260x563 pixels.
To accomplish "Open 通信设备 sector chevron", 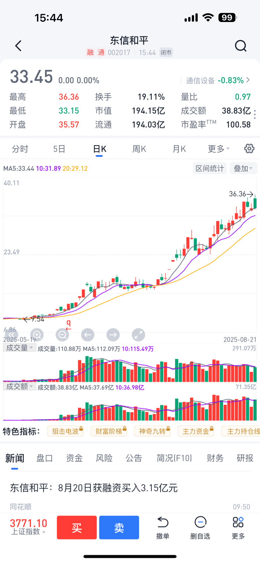I will [248, 80].
